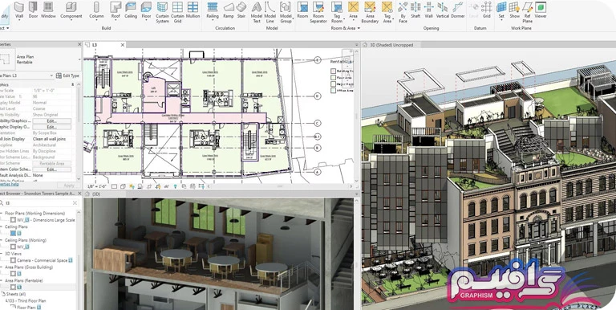
Task: Pick the Roof tool
Action: [115, 10]
